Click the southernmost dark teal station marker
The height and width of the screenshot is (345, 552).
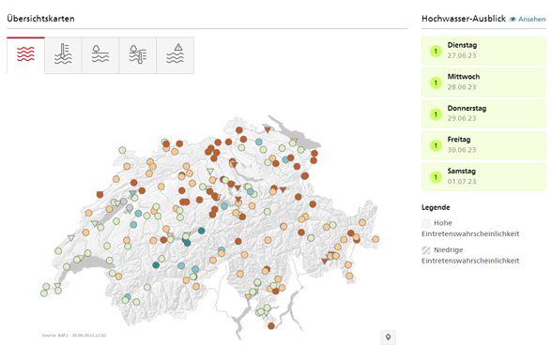156,265
